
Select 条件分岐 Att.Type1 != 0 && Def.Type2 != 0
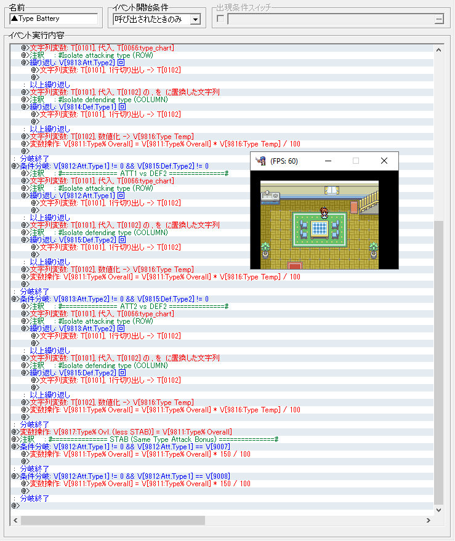coord(222,166)
